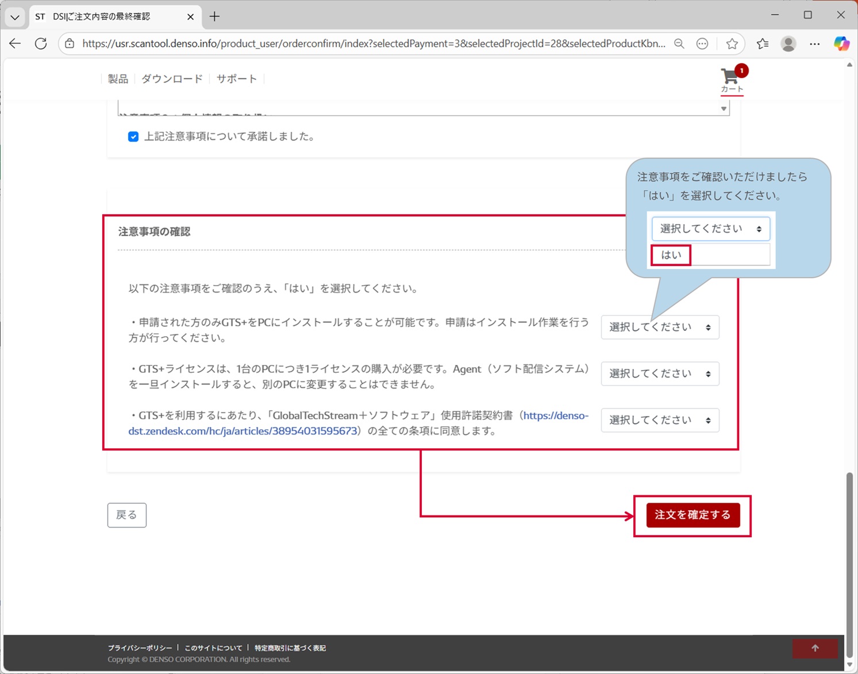The width and height of the screenshot is (858, 674).
Task: Launch Copilot from the toolbar icon
Action: (841, 44)
